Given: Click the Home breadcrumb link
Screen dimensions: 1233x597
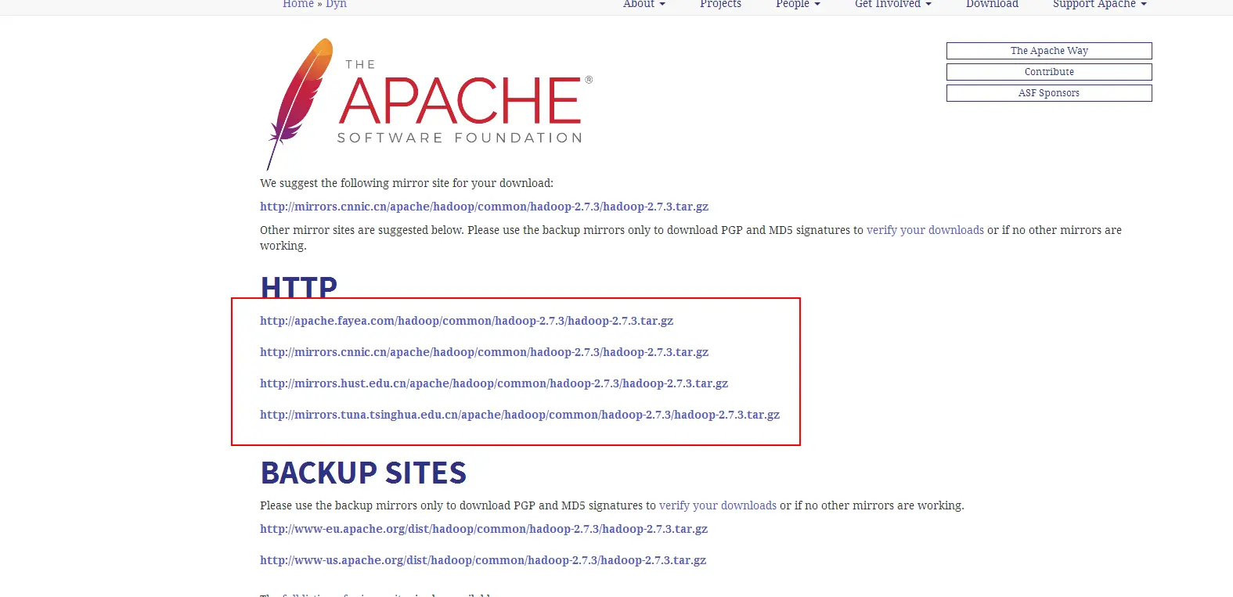Looking at the screenshot, I should point(298,4).
